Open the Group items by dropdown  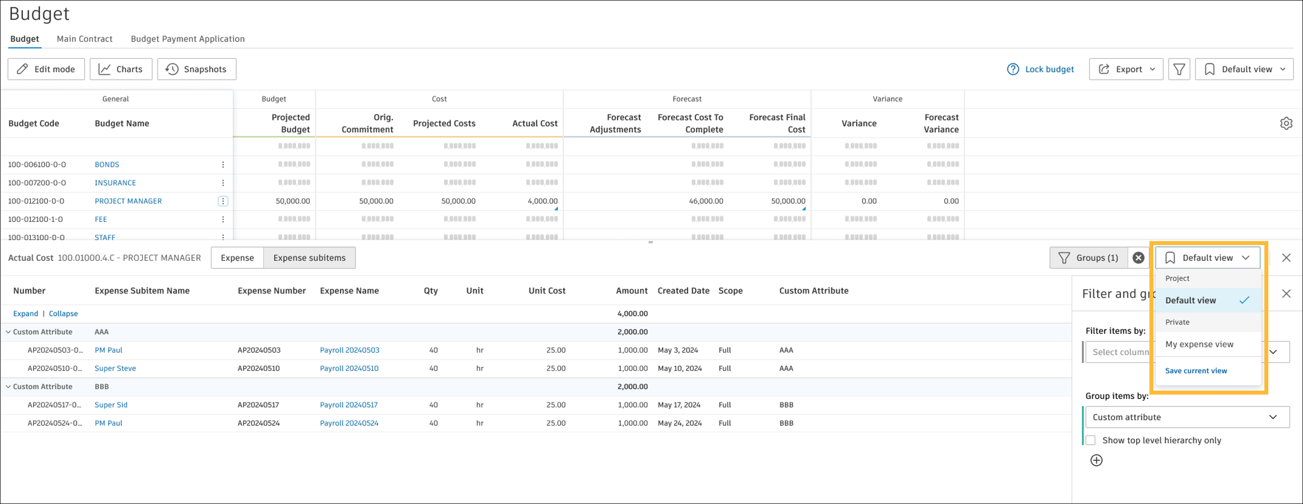click(x=1187, y=417)
